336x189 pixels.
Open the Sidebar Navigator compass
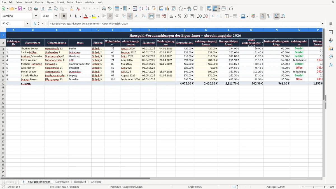pos(331,57)
